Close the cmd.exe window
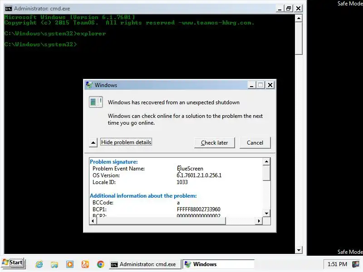 tap(299, 9)
